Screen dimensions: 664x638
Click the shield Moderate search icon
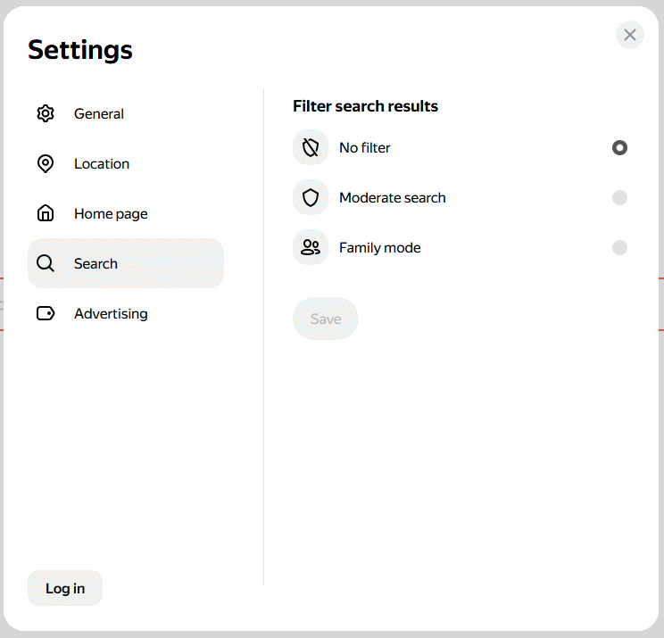tap(311, 198)
